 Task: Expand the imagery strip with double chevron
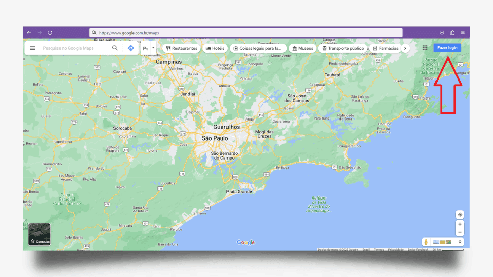[x=460, y=242]
